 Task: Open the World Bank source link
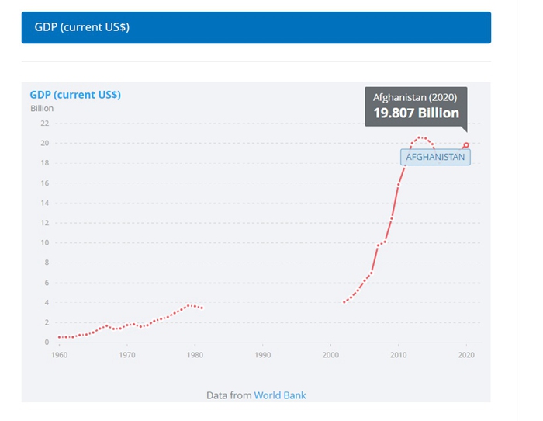point(280,395)
